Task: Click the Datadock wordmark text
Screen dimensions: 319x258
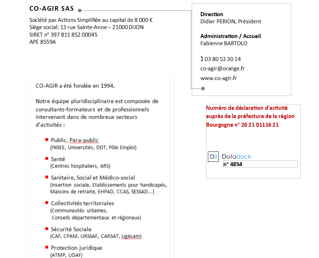Action: (237, 156)
